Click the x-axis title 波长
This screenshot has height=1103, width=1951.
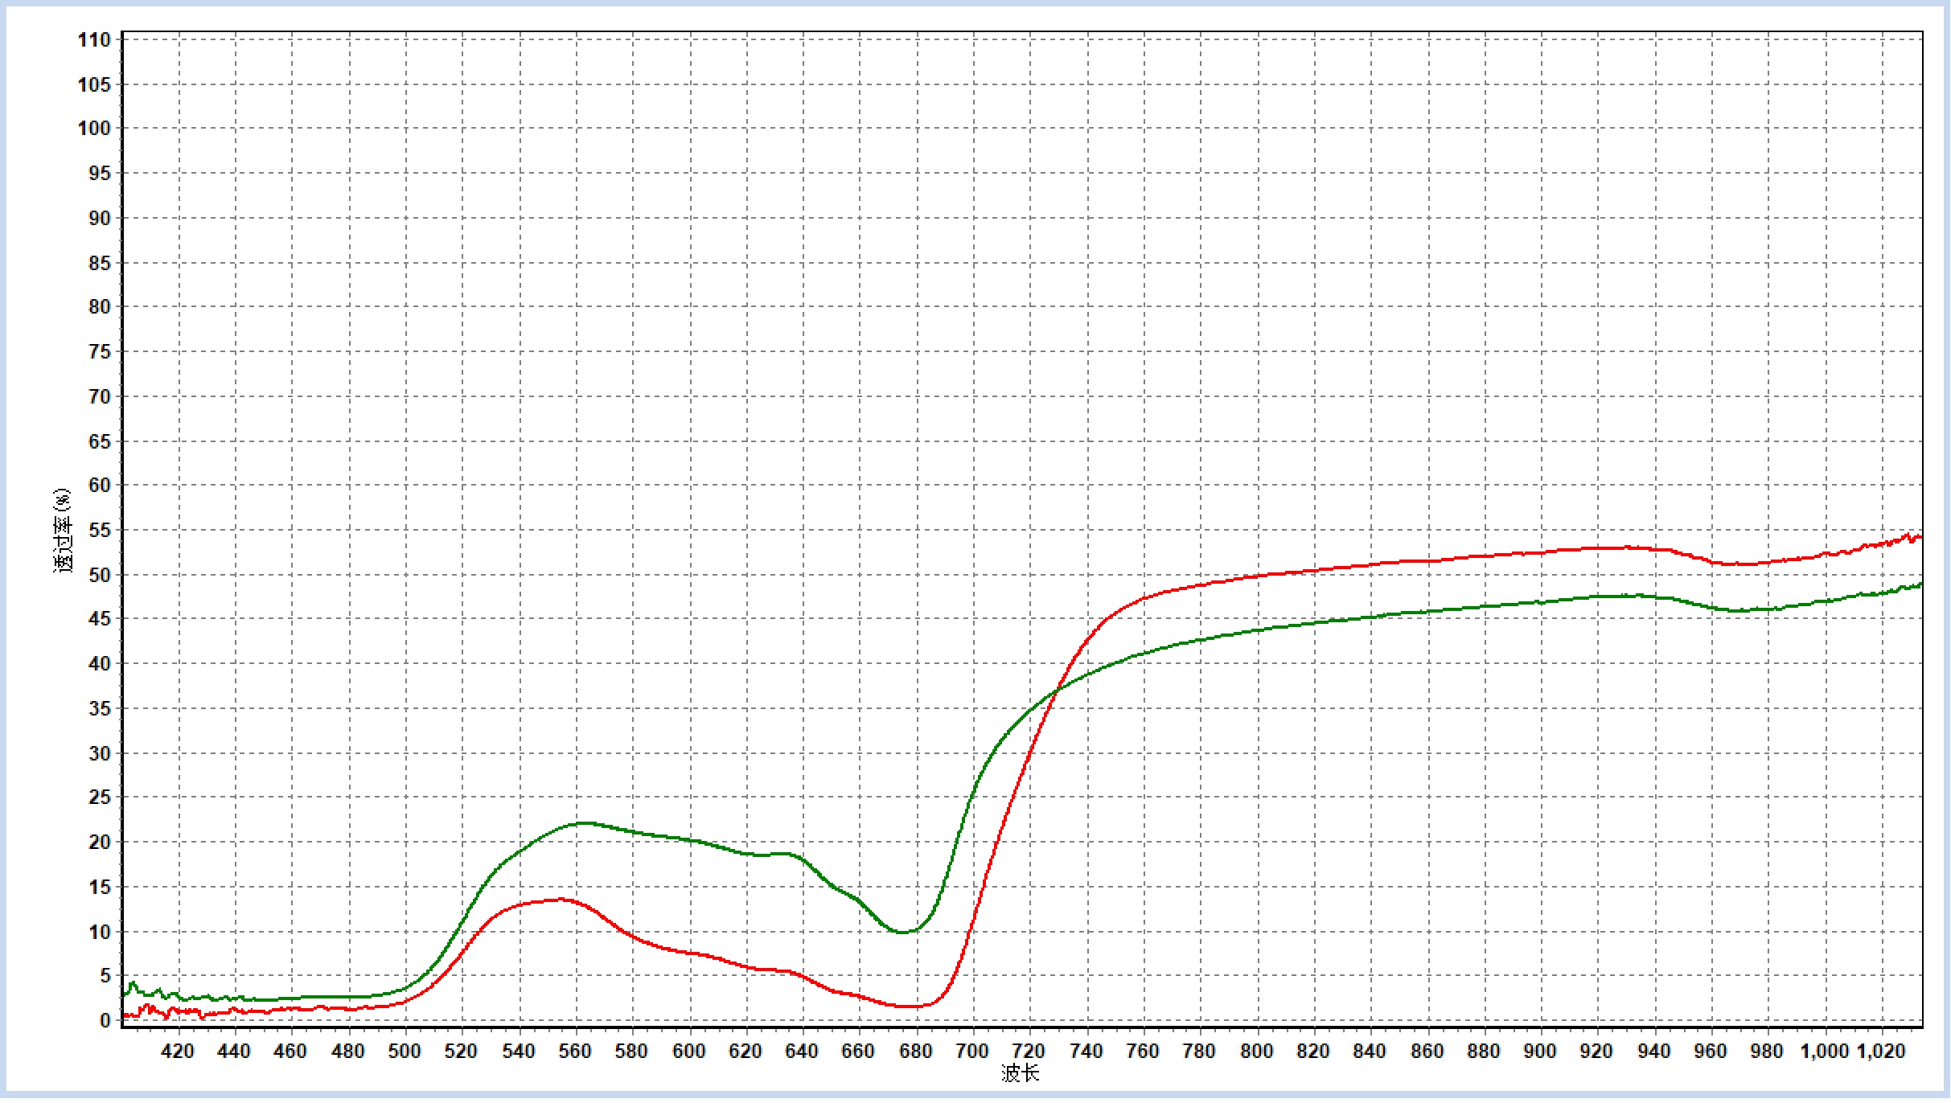(x=1021, y=1074)
